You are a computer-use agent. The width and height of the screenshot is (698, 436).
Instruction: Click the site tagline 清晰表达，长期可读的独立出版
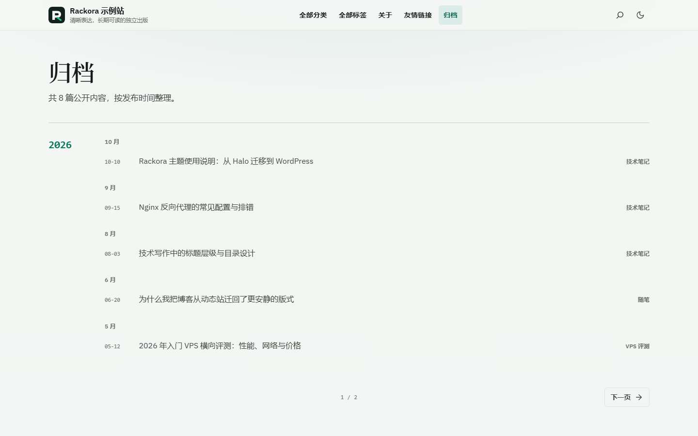click(109, 20)
